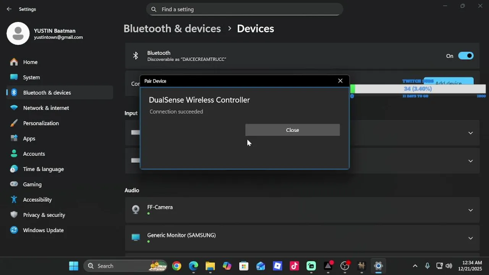Launch Roblox from the taskbar

tap(277, 266)
